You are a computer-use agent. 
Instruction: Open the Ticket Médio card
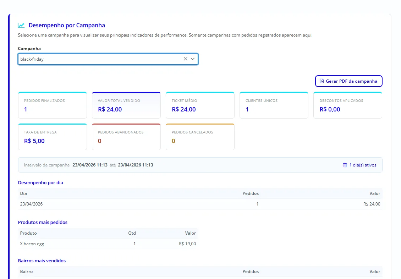click(200, 105)
